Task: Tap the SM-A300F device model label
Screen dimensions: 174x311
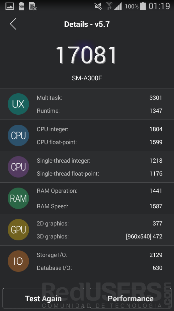Action: click(x=87, y=78)
